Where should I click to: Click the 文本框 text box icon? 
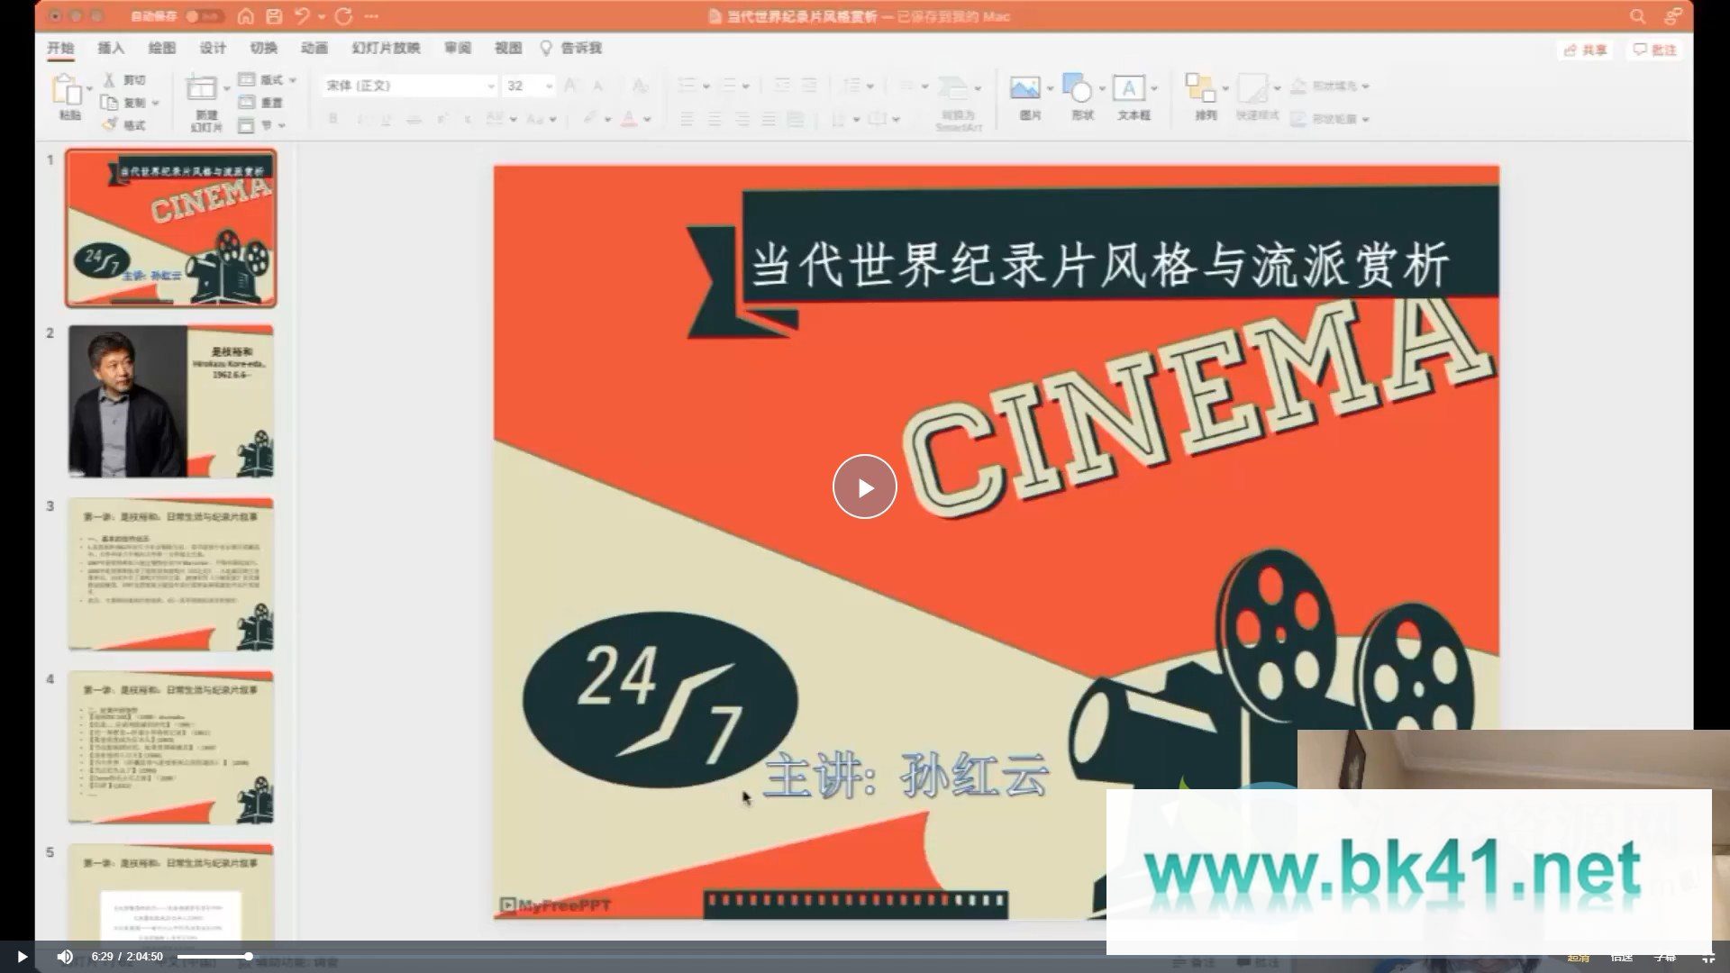(x=1129, y=88)
